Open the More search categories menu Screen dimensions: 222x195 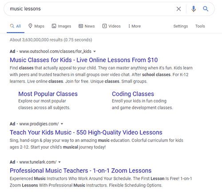coord(135,26)
